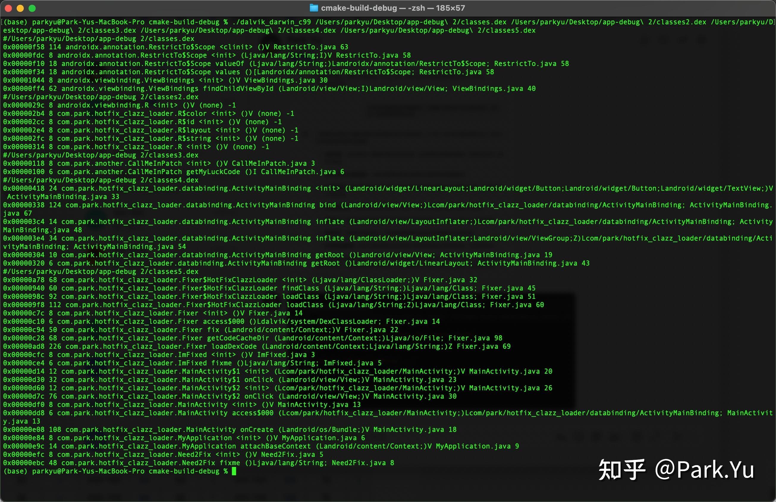The height and width of the screenshot is (502, 776).
Task: Click address '0x00000f58' on the RestrictTo clinit row
Action: (24, 47)
